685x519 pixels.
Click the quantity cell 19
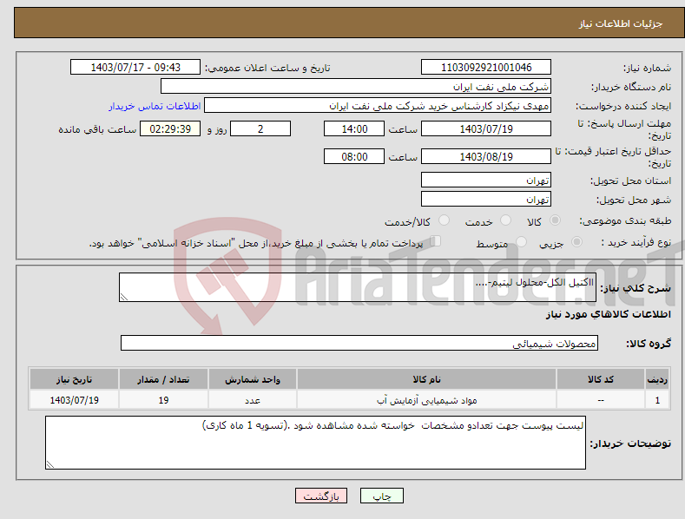tap(163, 400)
